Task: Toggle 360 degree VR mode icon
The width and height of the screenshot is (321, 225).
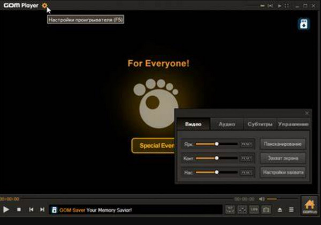Action: [230, 210]
